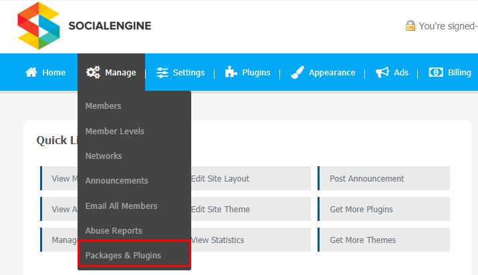Click the Appearance paintbrush icon

(297, 72)
